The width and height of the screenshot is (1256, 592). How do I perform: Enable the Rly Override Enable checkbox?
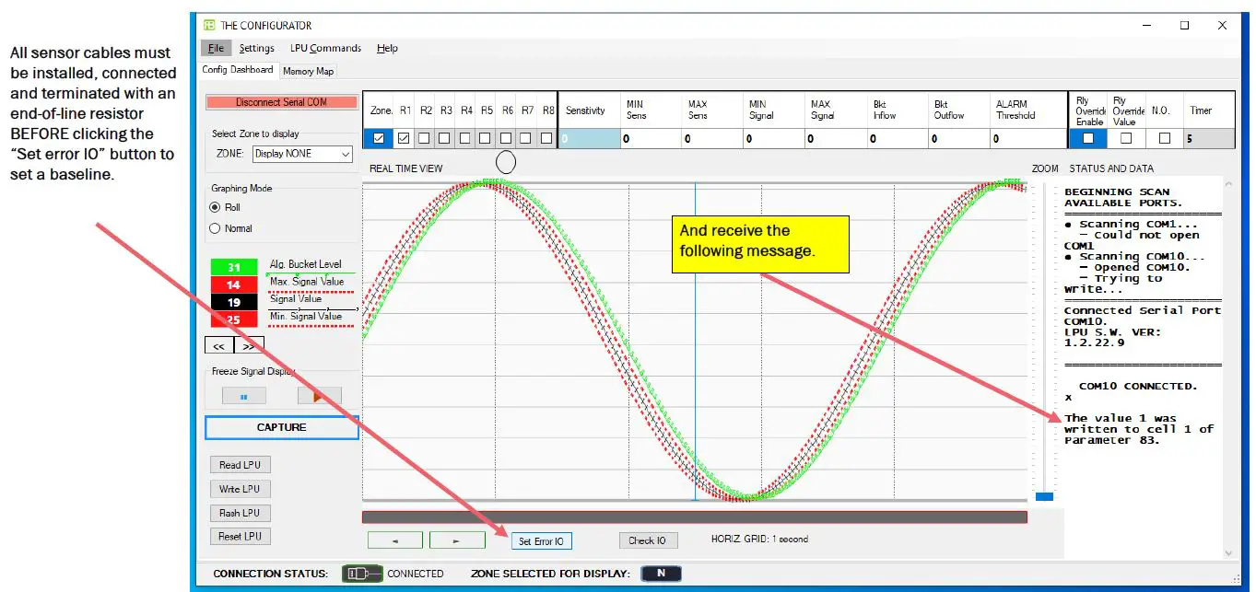1088,136
